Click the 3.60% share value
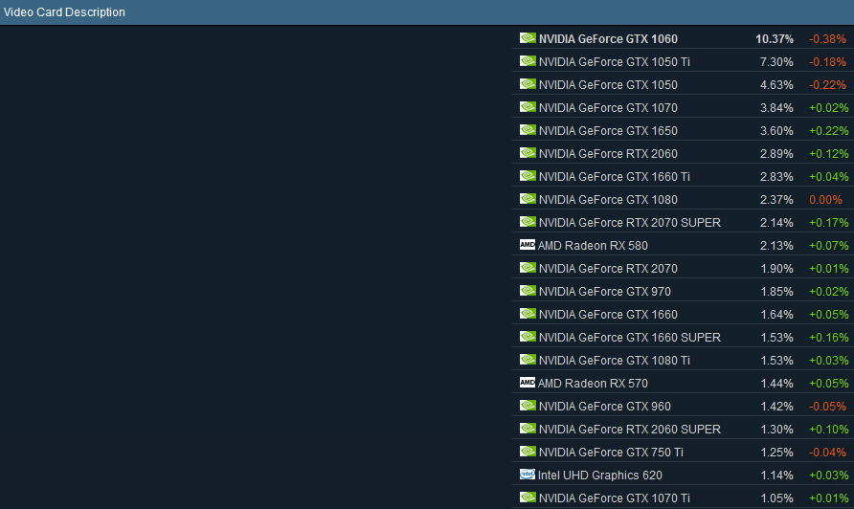The width and height of the screenshot is (854, 509). click(776, 131)
